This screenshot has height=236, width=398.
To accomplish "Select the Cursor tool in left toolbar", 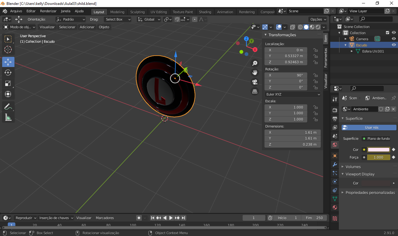I will point(8,49).
